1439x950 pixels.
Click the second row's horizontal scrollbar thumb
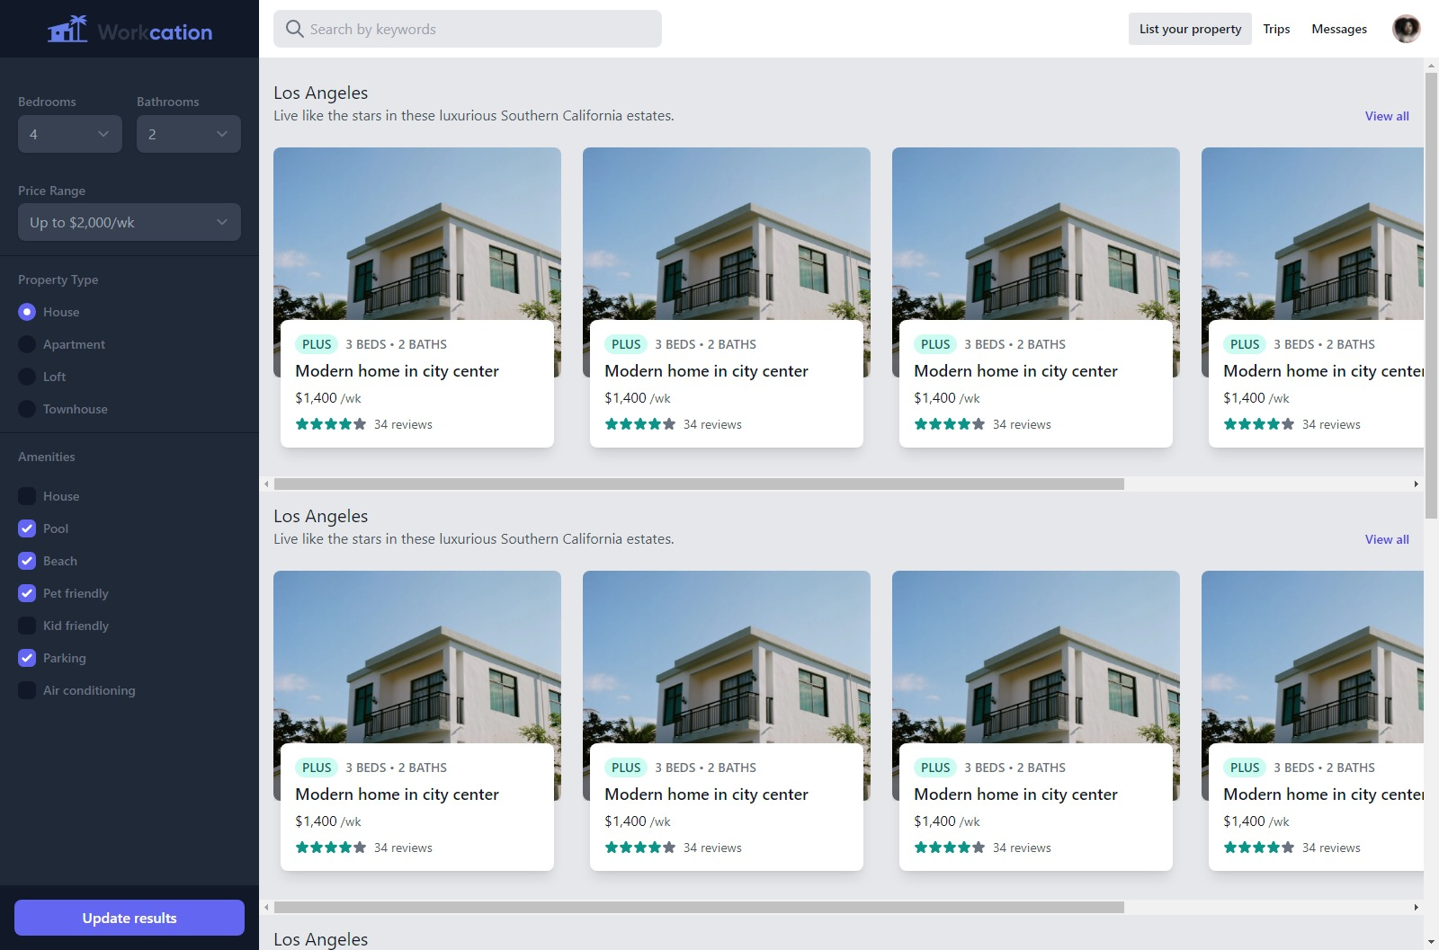pos(699,907)
